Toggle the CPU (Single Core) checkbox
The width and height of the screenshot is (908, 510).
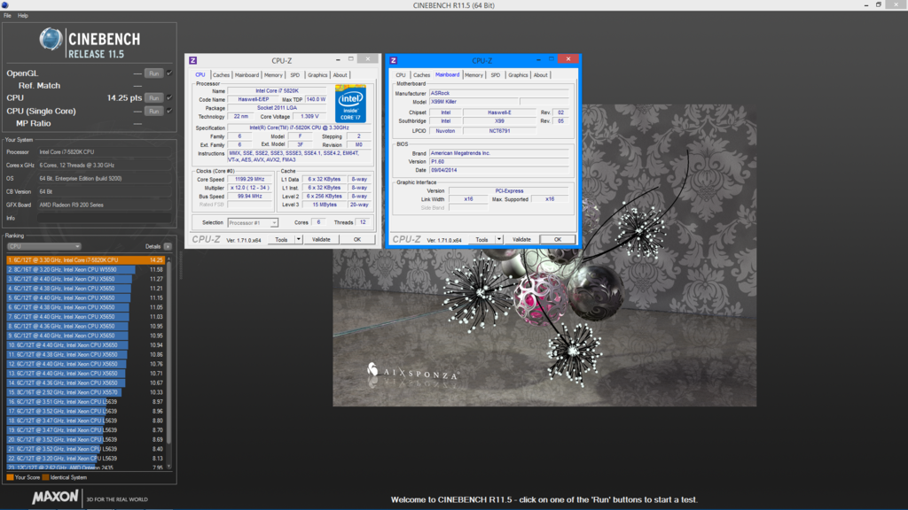(169, 111)
